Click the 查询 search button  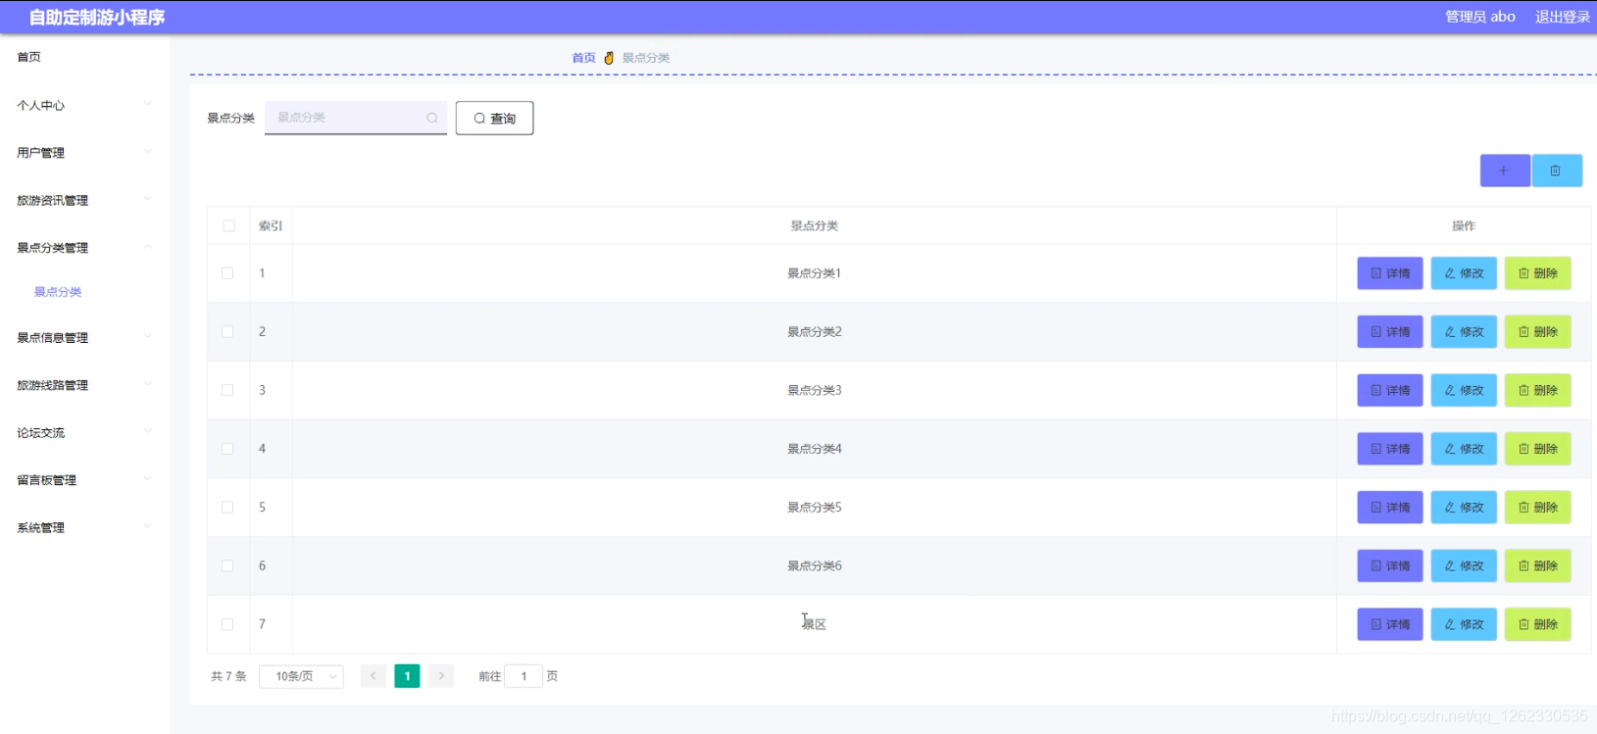[x=494, y=118]
